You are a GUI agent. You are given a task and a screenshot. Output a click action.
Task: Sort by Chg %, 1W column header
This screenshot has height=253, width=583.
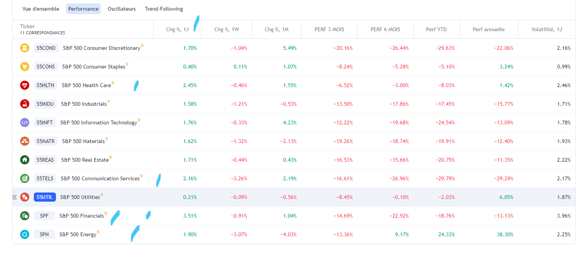227,29
